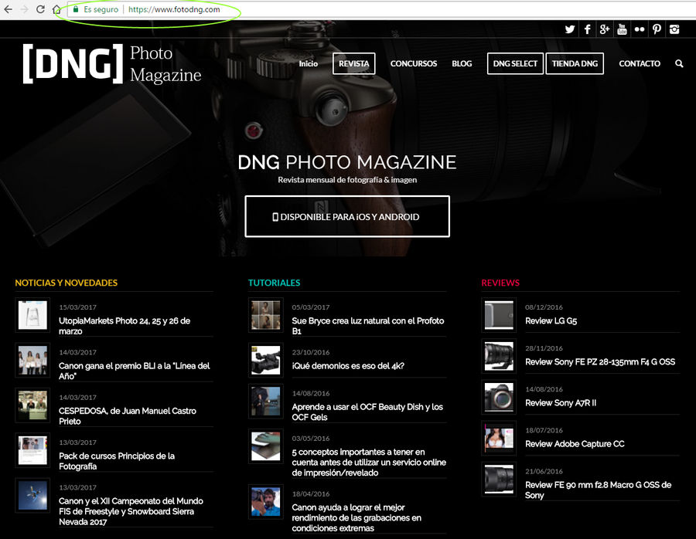Click 5 conceptos tutorial thumbnail
The height and width of the screenshot is (539, 696).
(265, 446)
